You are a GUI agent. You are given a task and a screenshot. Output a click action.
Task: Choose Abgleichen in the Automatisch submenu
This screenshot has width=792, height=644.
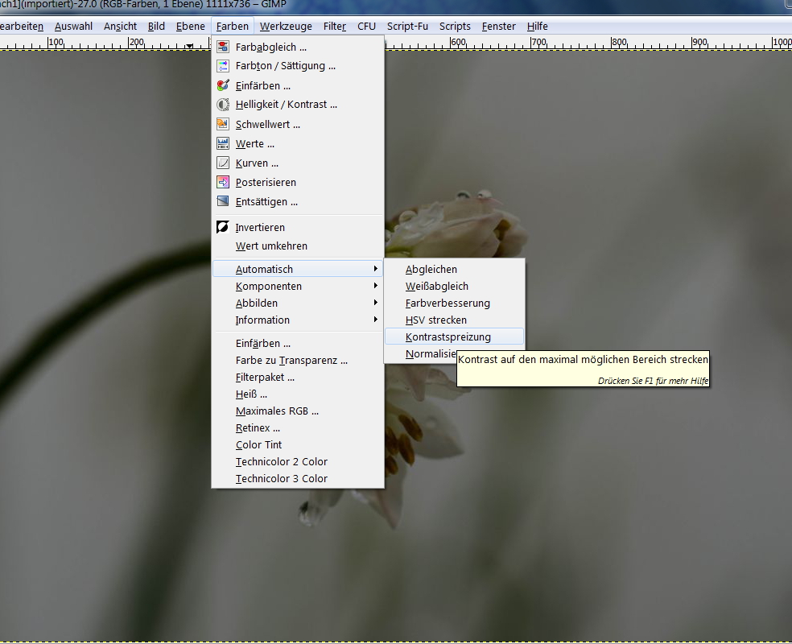(454, 269)
